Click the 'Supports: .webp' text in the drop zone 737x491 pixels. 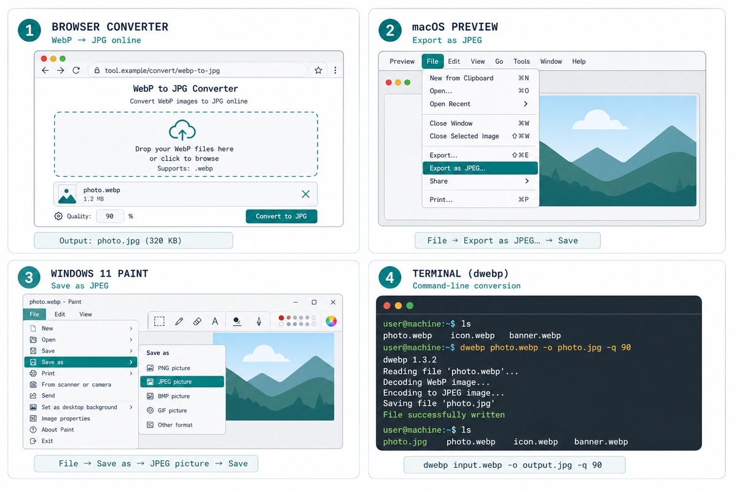point(185,168)
